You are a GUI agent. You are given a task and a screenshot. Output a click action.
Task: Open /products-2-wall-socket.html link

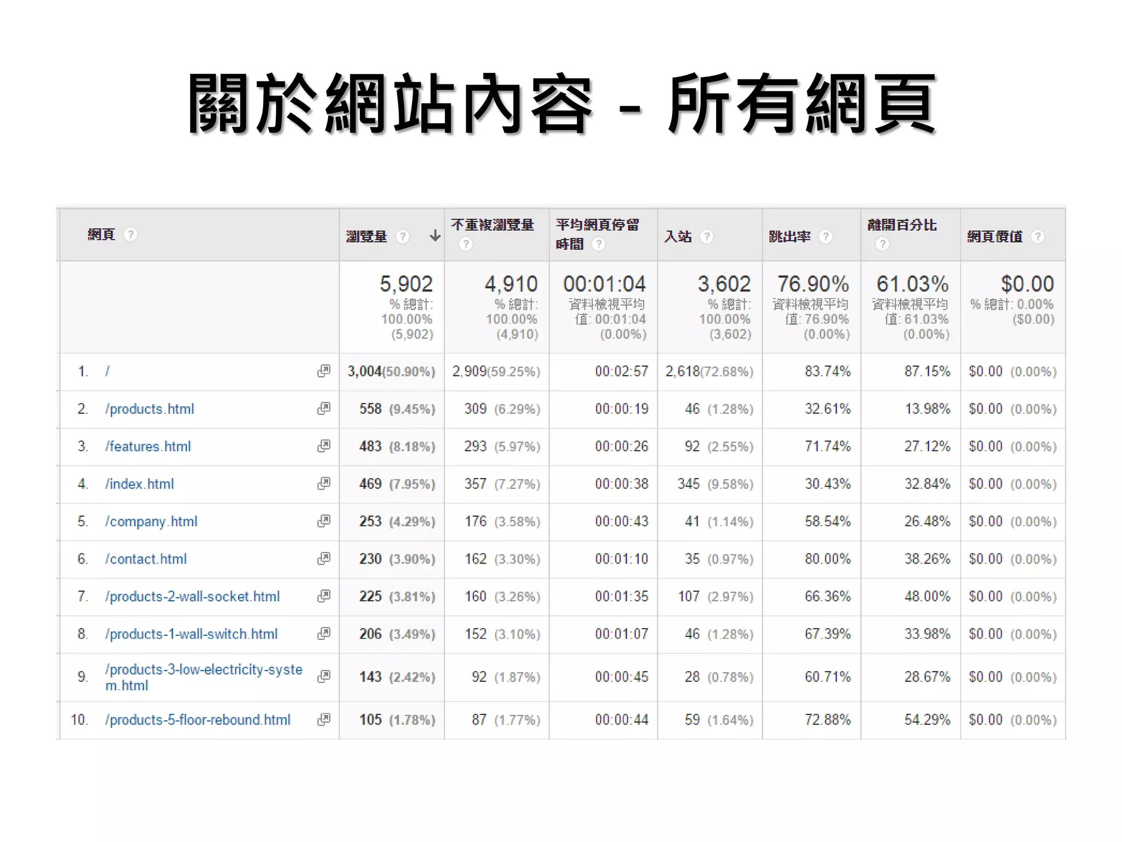[x=192, y=596]
